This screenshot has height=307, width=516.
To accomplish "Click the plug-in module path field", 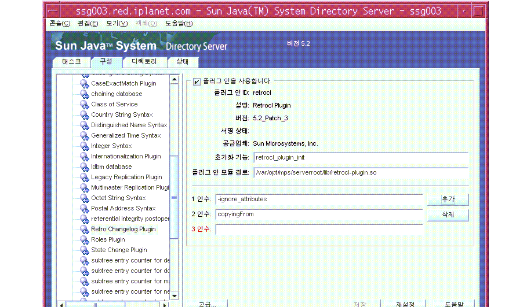I will pos(361,173).
